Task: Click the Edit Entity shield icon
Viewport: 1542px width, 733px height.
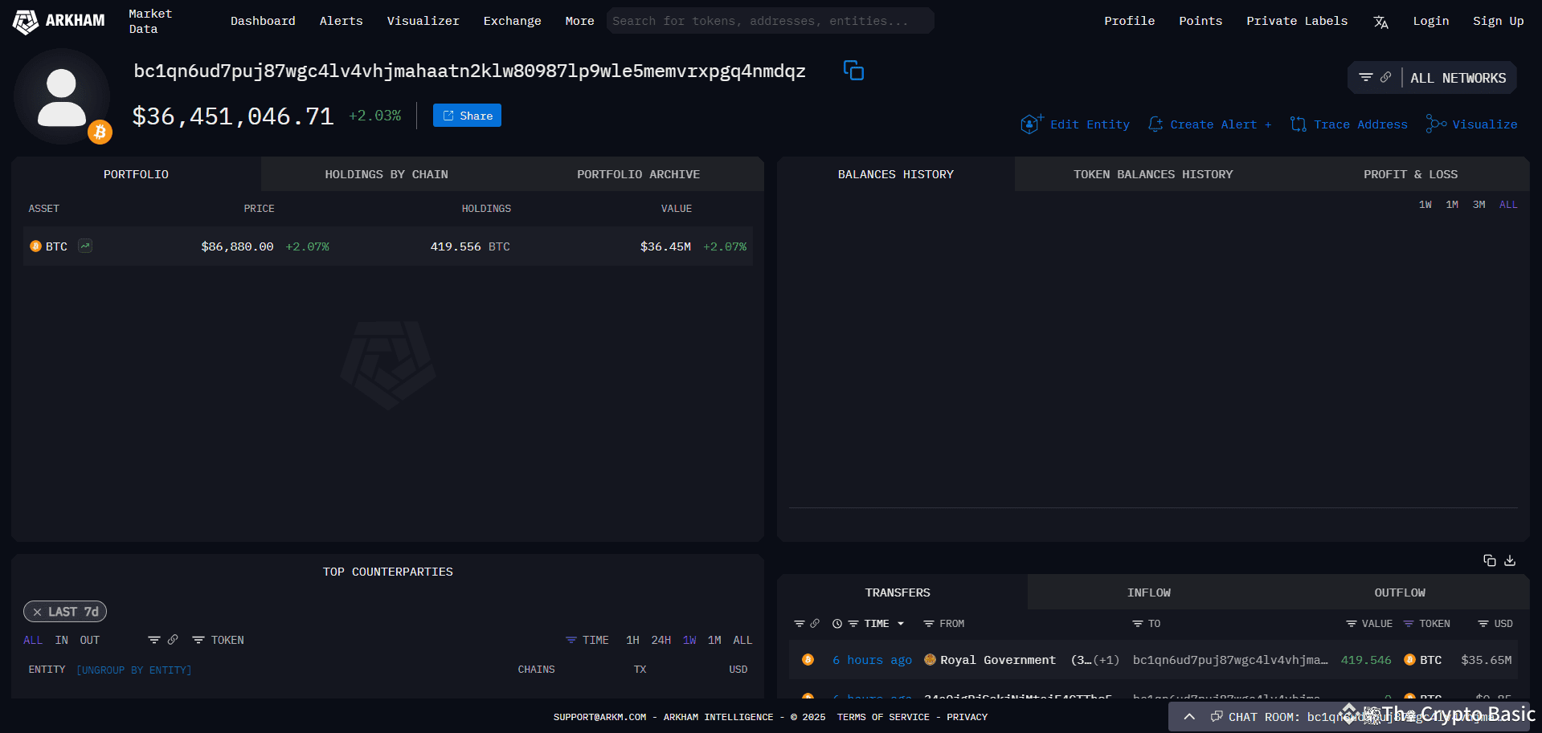Action: [x=1031, y=124]
